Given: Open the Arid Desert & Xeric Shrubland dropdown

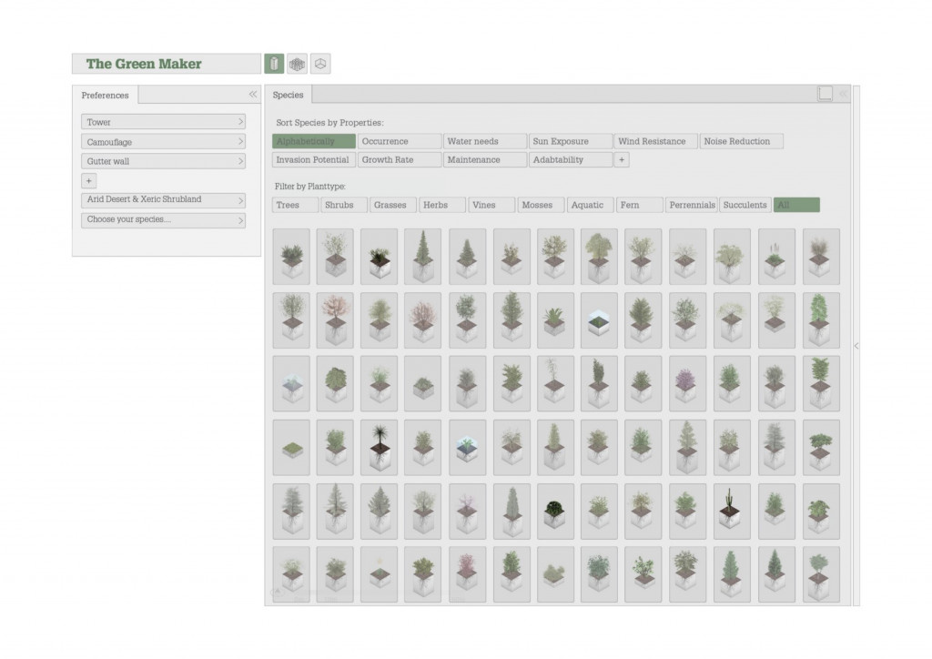Looking at the screenshot, I should (x=163, y=199).
